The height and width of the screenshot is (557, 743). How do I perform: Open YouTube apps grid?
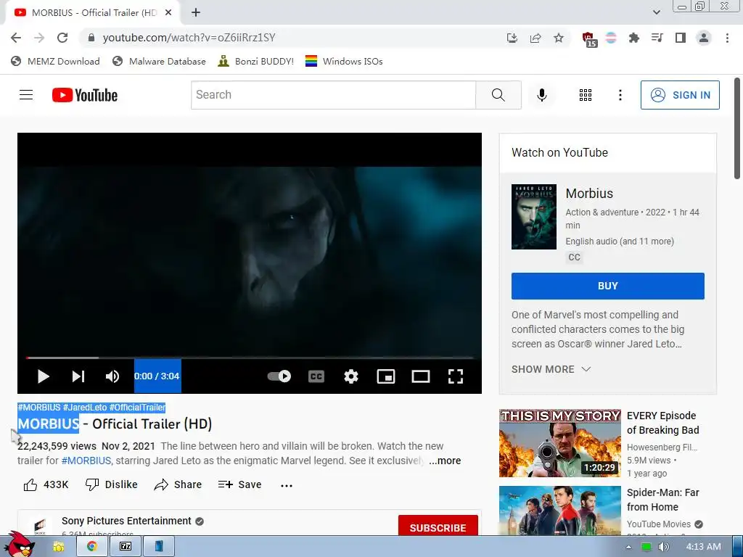586,95
